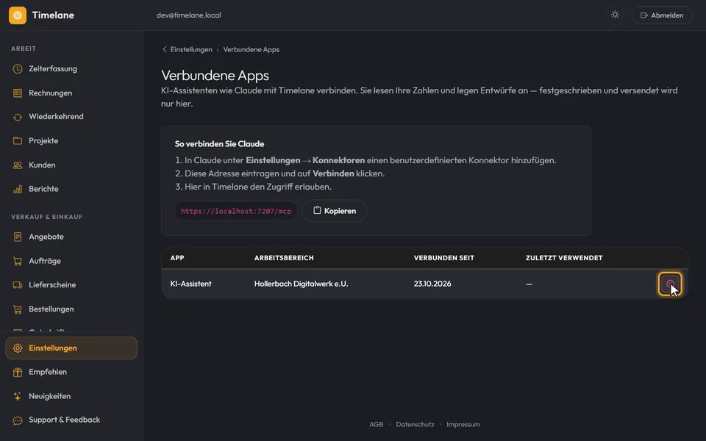This screenshot has width=706, height=441.
Task: Click the 23.10.2026 date cell
Action: [432, 284]
